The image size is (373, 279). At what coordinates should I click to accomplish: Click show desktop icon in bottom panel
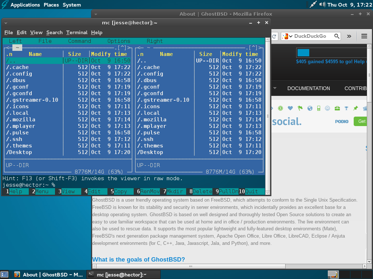tap(4, 275)
